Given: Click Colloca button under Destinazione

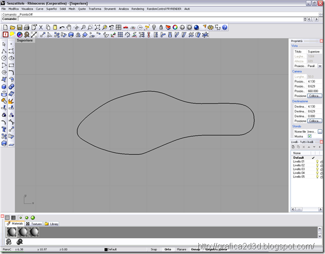Looking at the screenshot, I should [x=314, y=121].
